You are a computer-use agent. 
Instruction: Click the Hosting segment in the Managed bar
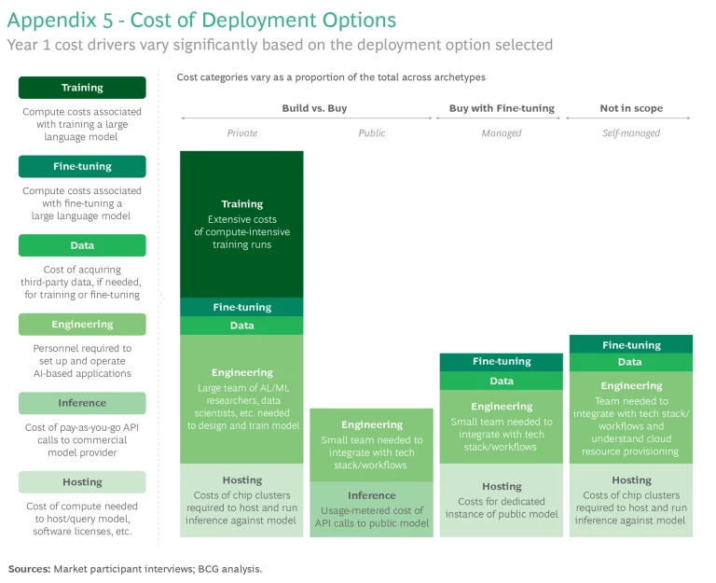point(502,500)
